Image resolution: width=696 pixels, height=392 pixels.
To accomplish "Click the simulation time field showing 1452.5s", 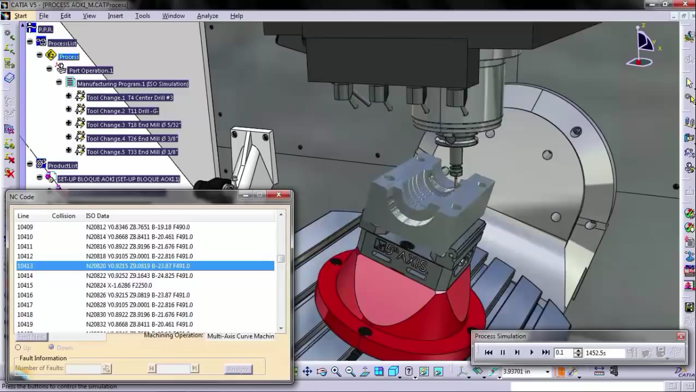I will pos(604,353).
